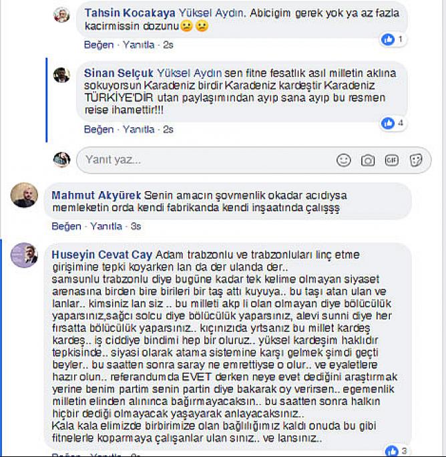The width and height of the screenshot is (446, 457).
Task: Open Huseyin Cevat Cay's avatar
Action: (24, 255)
